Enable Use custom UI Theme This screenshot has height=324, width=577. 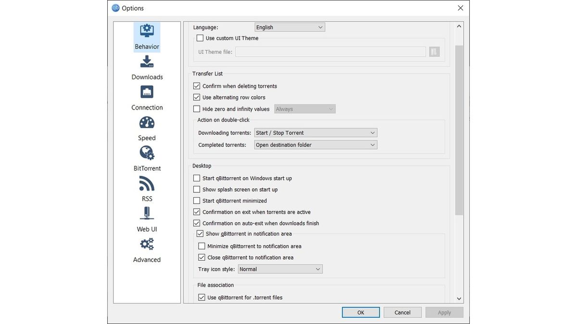(200, 37)
